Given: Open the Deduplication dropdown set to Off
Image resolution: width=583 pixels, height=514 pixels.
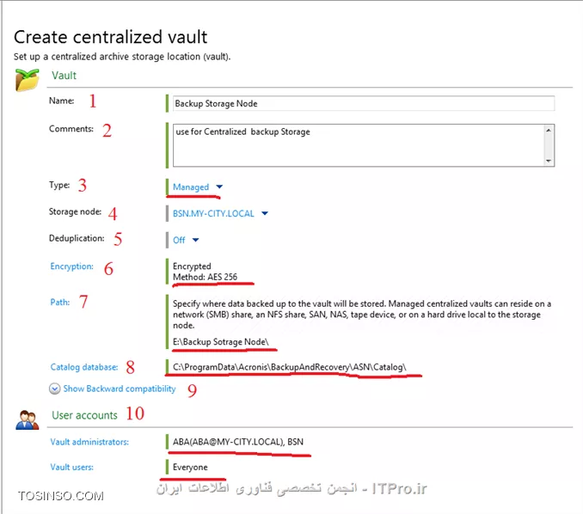Looking at the screenshot, I should coord(186,240).
